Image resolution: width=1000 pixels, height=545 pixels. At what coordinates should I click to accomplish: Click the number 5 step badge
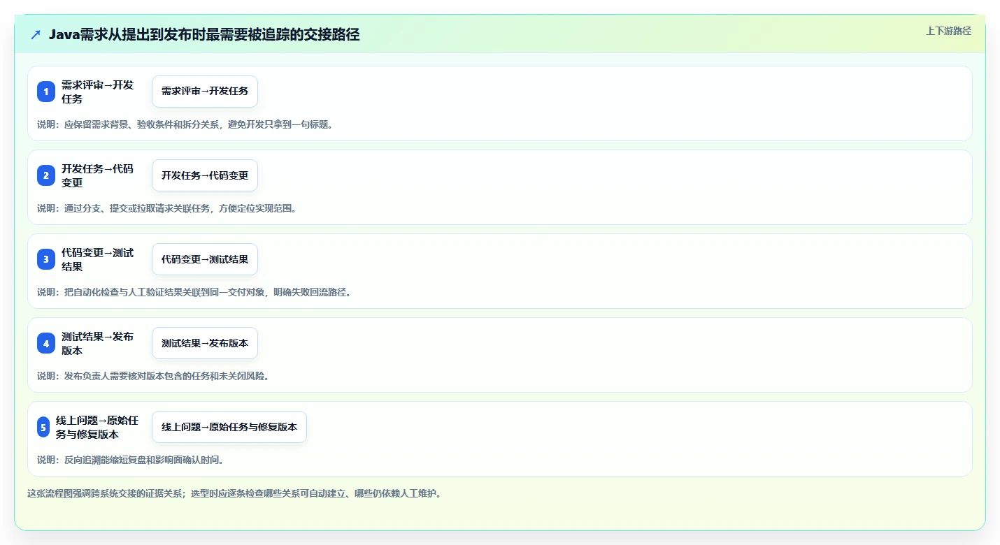[x=43, y=427]
